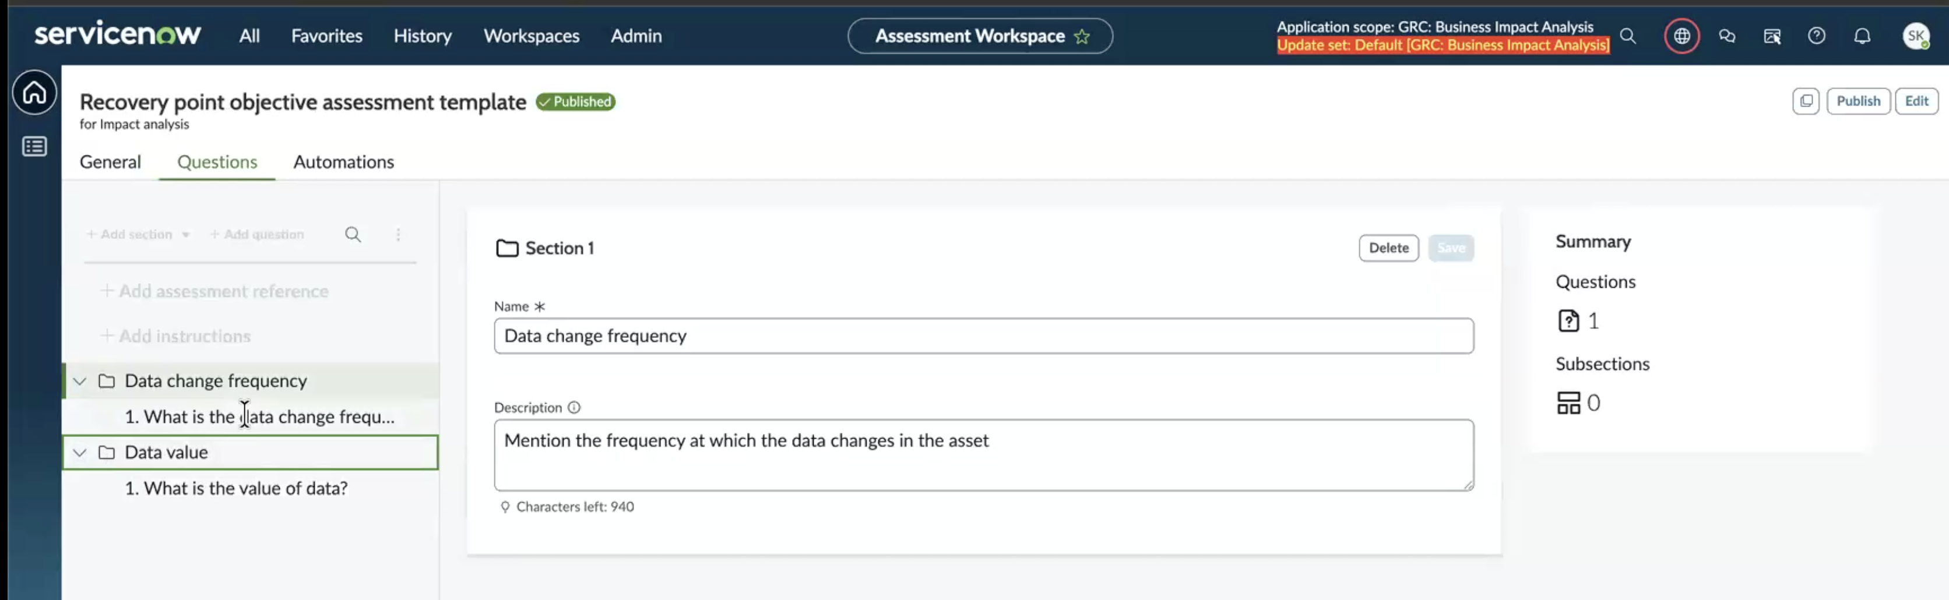The width and height of the screenshot is (1949, 600).
Task: Click the Data change frequency folder icon
Action: (x=107, y=380)
